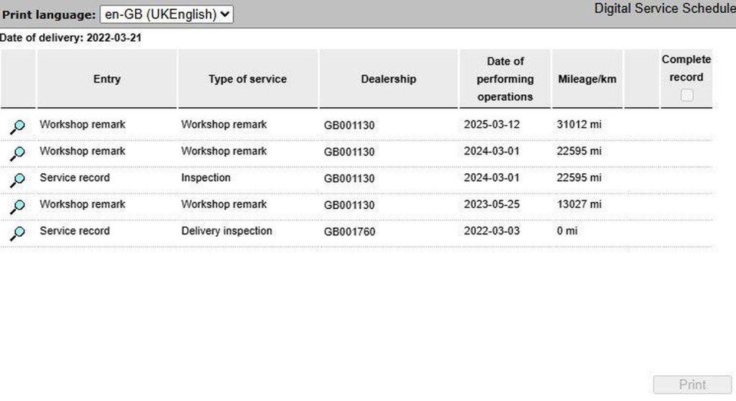This screenshot has width=736, height=401.
Task: Open the Delivery inspection record magnifier icon
Action: tap(18, 233)
